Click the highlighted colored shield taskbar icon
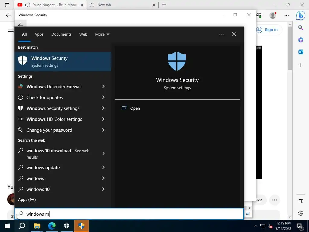This screenshot has height=232, width=309. 81,226
